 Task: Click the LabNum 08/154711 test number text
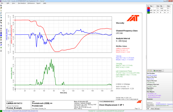pos(14,103)
